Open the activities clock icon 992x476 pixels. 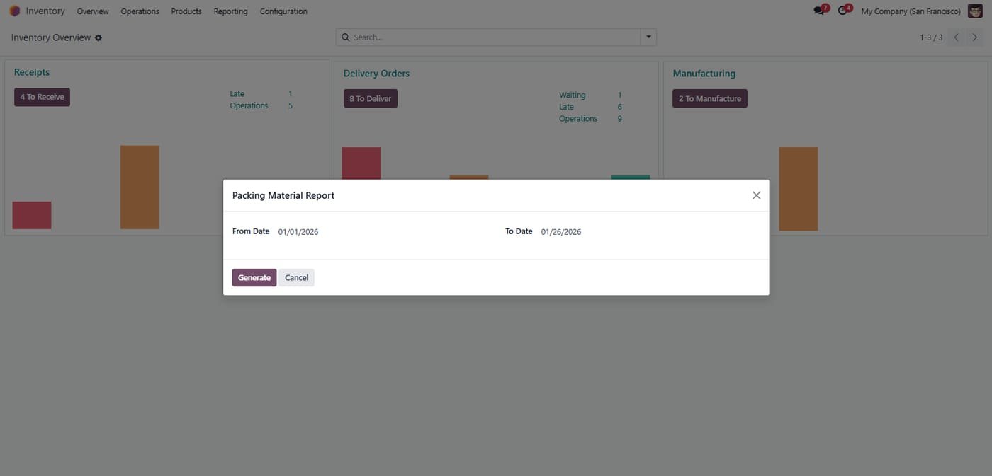point(843,11)
